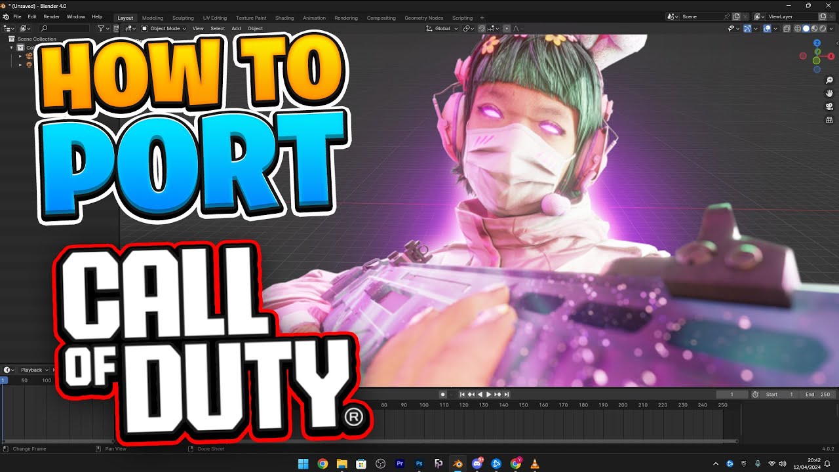Toggle auto keying record button
This screenshot has height=472, width=839.
pos(443,394)
